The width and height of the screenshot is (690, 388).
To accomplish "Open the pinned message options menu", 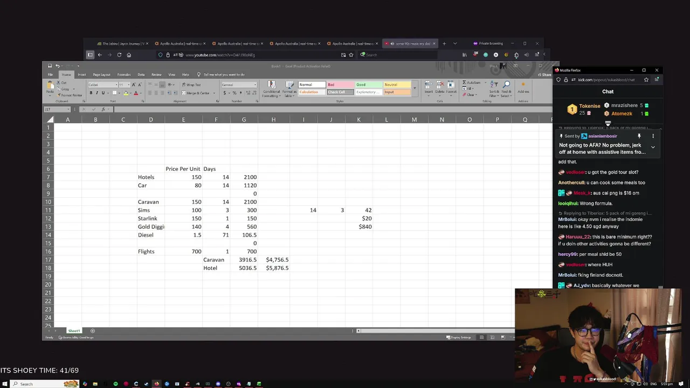I will pos(653,136).
